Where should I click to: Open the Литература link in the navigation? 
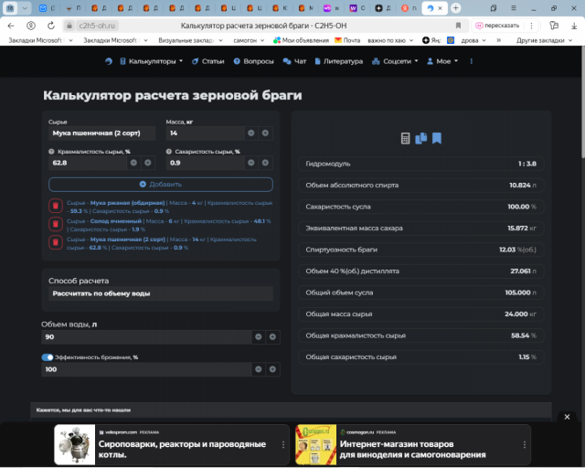pos(338,61)
